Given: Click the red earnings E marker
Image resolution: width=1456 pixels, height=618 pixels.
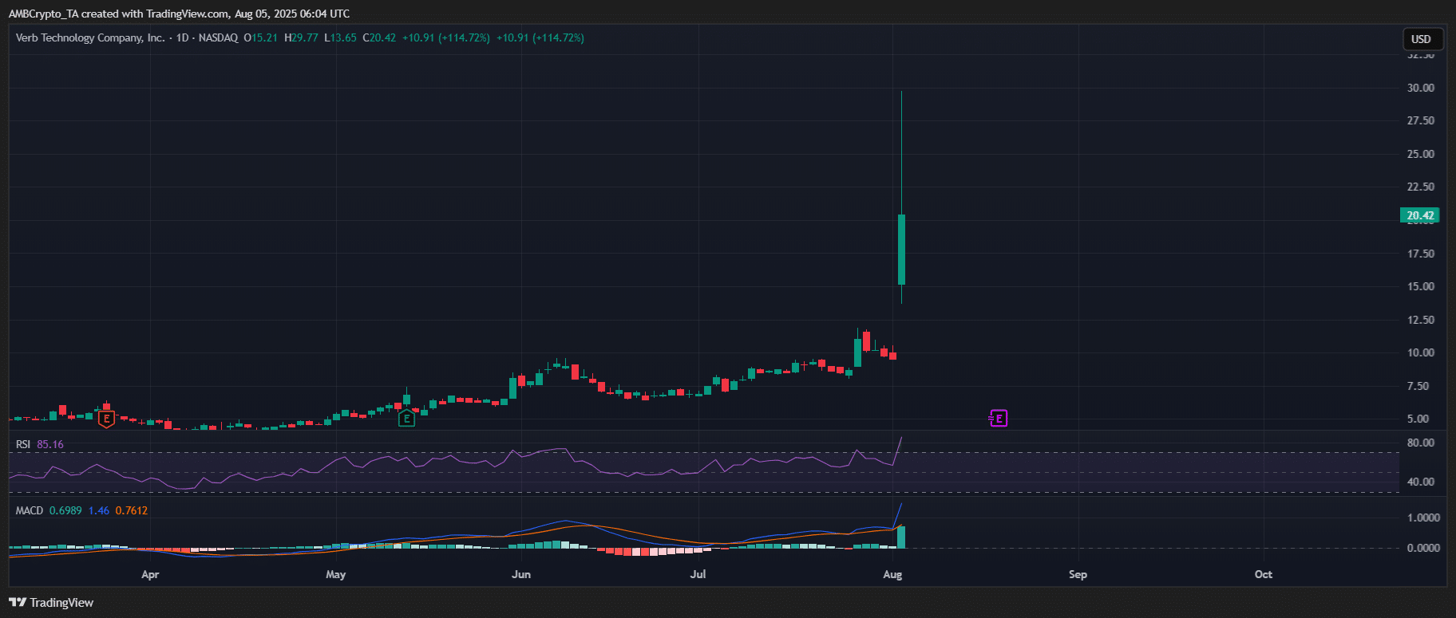Looking at the screenshot, I should tap(106, 418).
